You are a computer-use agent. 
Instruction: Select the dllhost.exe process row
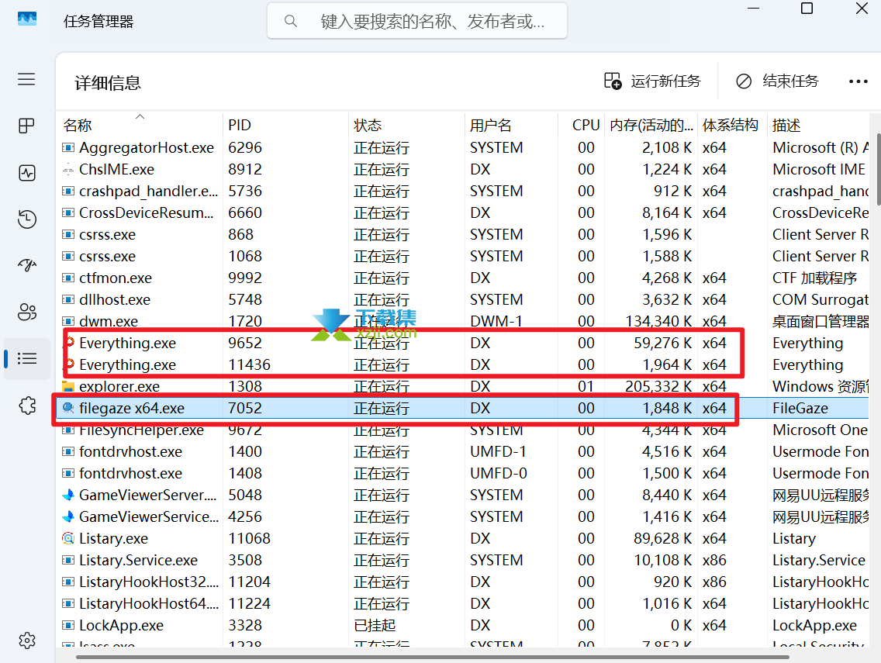tap(462, 299)
